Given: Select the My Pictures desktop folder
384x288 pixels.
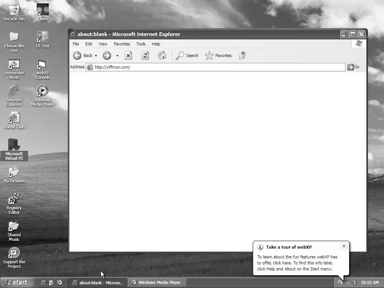Looking at the screenshot, I should pos(14,174).
